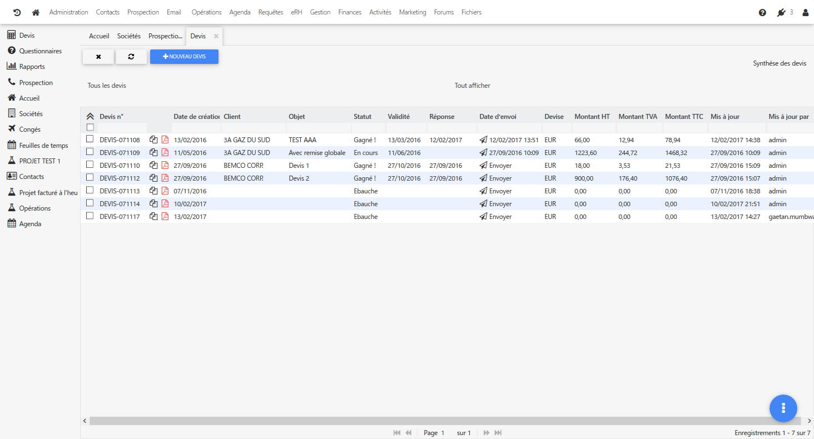The image size is (814, 439).
Task: Click the history icon in top bar
Action: (17, 12)
